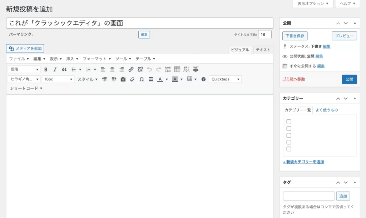Click the blue 公開 publish button
The image size is (366, 218).
[350, 79]
